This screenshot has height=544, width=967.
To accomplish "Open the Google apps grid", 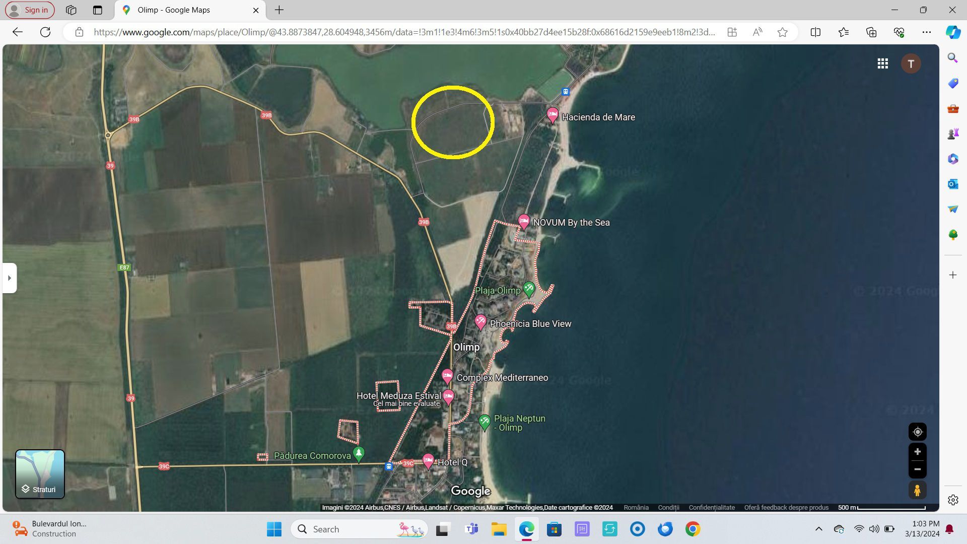I will 883,63.
